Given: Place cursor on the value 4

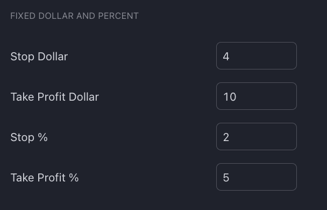Looking at the screenshot, I should pos(226,57).
